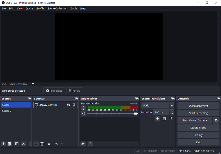Open Settings from Controls dock
221x154 pixels.
pos(198,135)
